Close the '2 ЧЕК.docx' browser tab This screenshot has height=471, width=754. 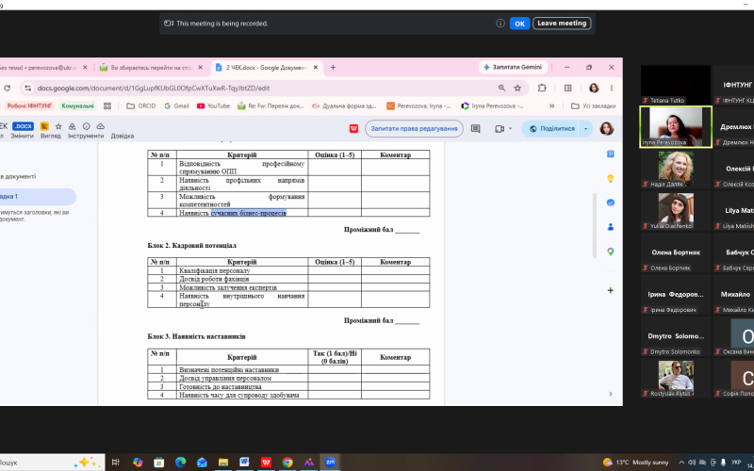[316, 68]
